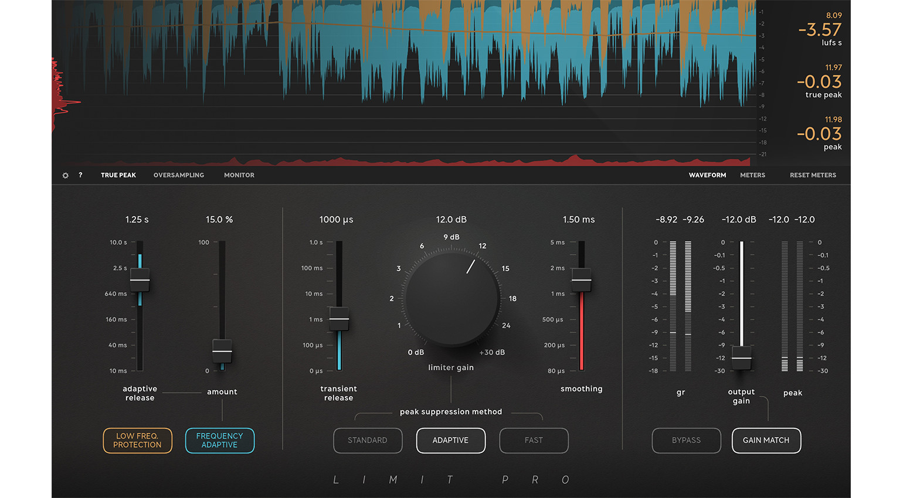This screenshot has width=903, height=498.
Task: Click the amount slider handle
Action: 222,351
